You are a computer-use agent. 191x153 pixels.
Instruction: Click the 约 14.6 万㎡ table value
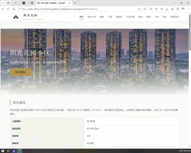coord(93,129)
